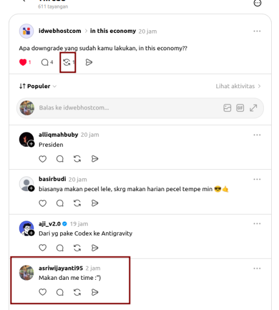Reply to aji_v2.0's Codex comment
This screenshot has height=310, width=279.
click(x=60, y=248)
